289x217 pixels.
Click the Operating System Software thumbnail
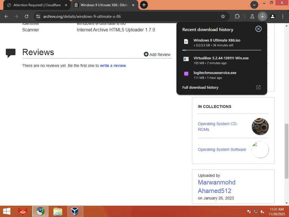[260, 149]
